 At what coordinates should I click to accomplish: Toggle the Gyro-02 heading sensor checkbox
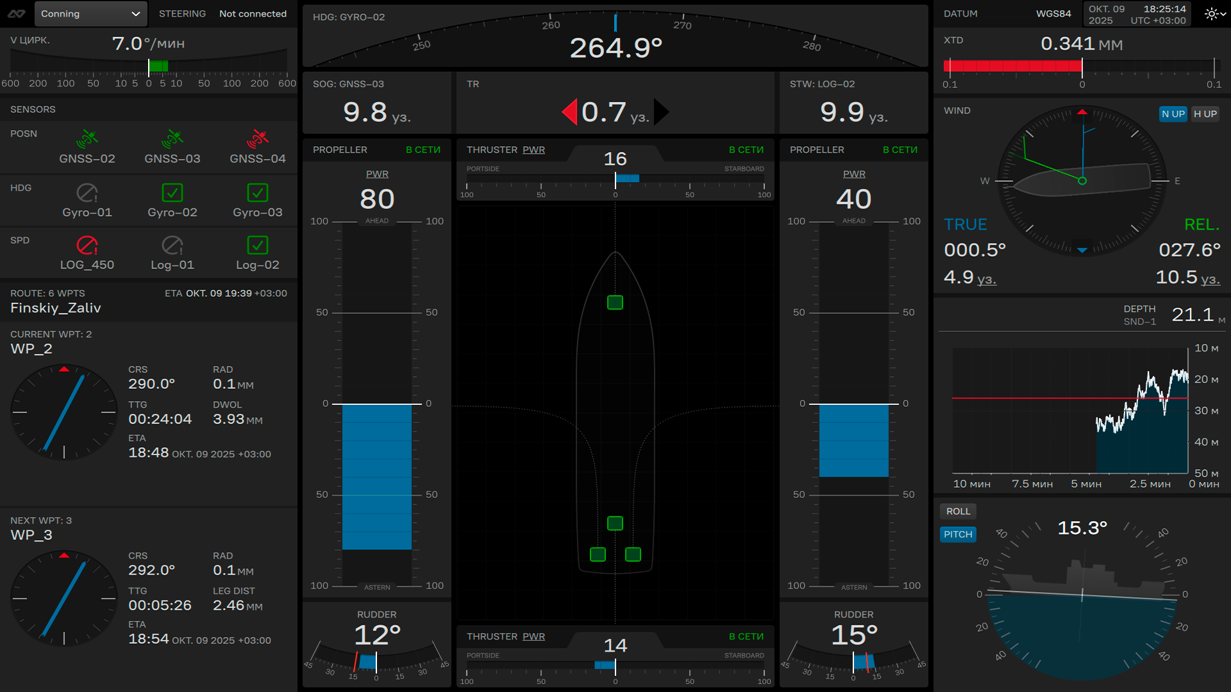point(172,192)
